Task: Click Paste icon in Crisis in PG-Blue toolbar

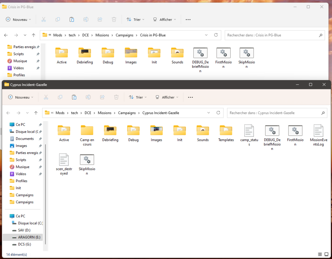Action: click(x=72, y=20)
